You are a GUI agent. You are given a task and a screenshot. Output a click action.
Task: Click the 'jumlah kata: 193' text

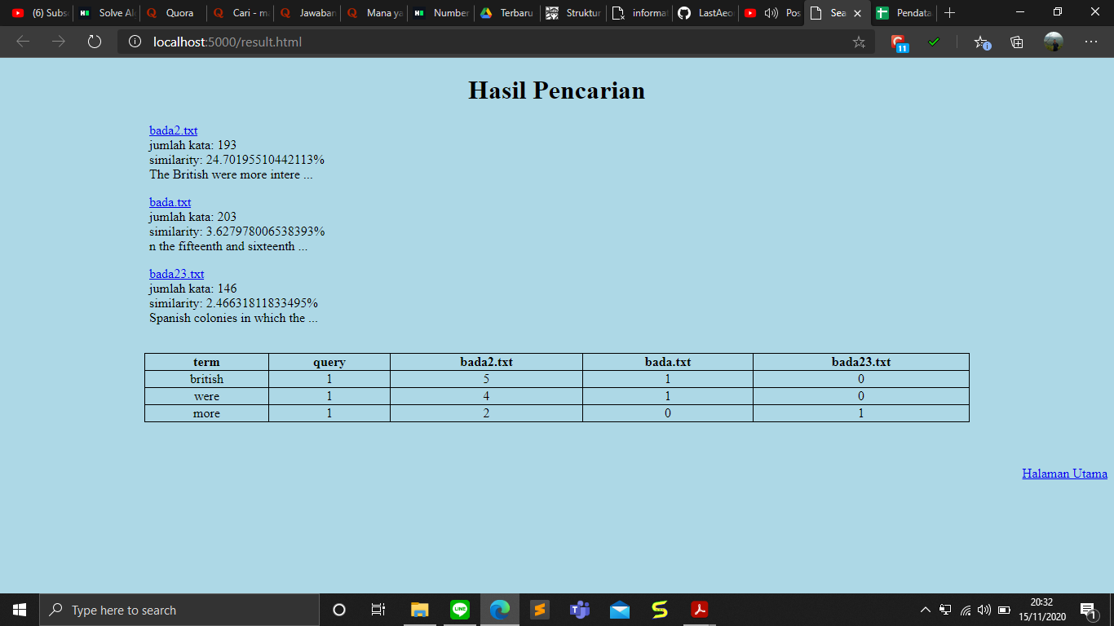click(192, 145)
